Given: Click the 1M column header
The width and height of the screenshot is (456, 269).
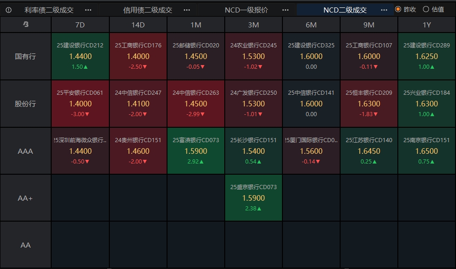Looking at the screenshot, I should pos(196,25).
